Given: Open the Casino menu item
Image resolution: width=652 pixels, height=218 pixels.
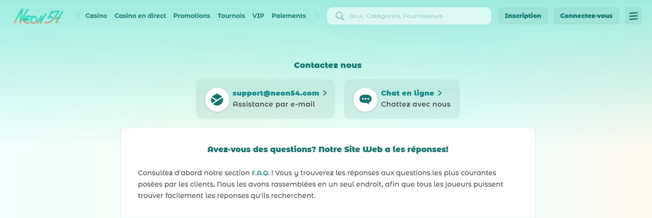Looking at the screenshot, I should [x=96, y=16].
